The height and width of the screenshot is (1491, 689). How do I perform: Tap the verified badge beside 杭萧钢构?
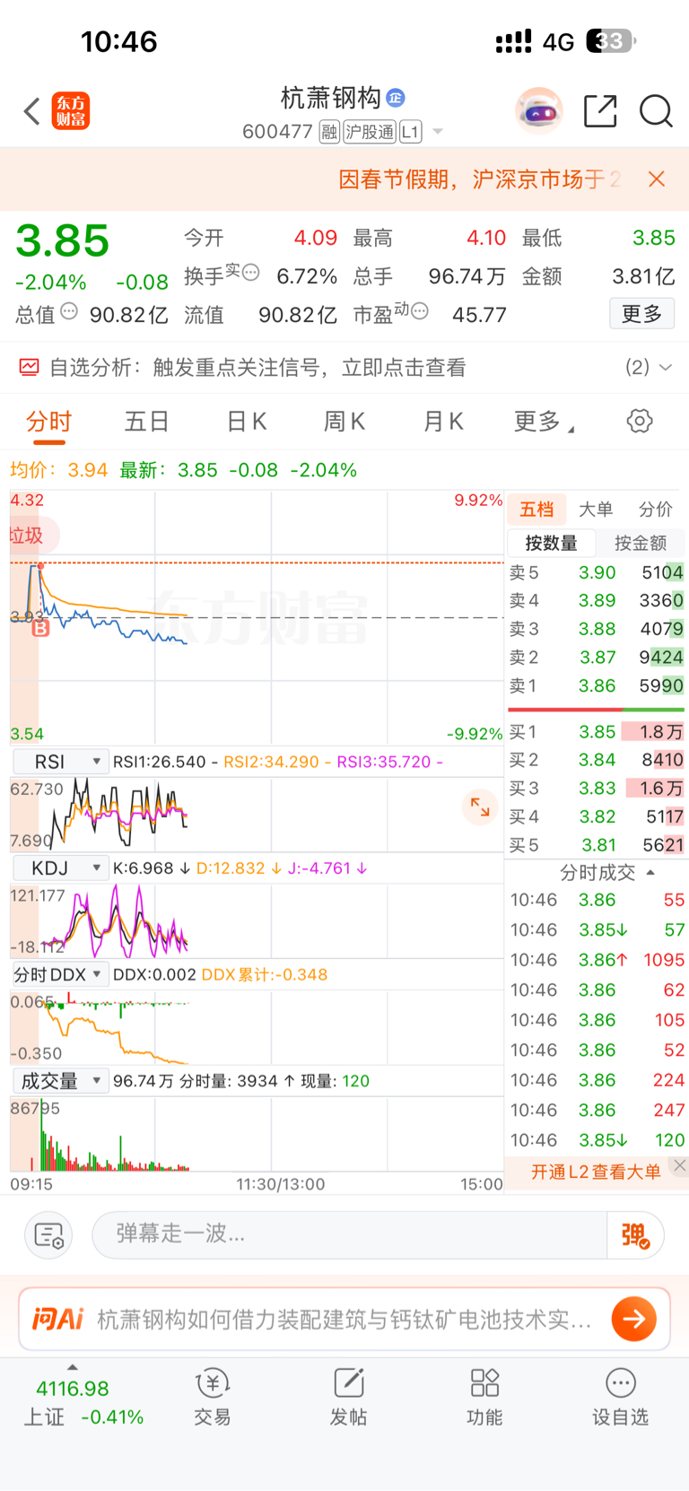click(x=396, y=98)
